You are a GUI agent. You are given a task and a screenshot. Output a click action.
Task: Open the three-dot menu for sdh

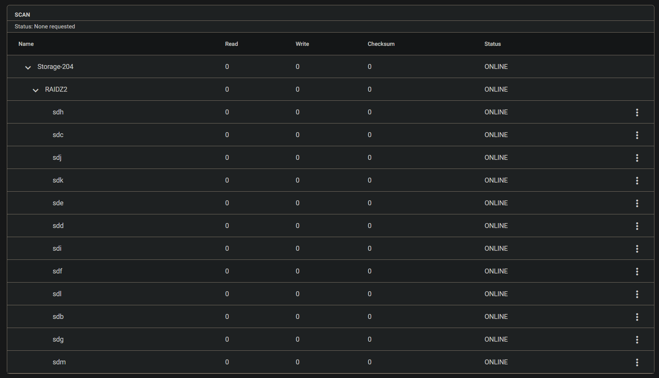pyautogui.click(x=637, y=112)
